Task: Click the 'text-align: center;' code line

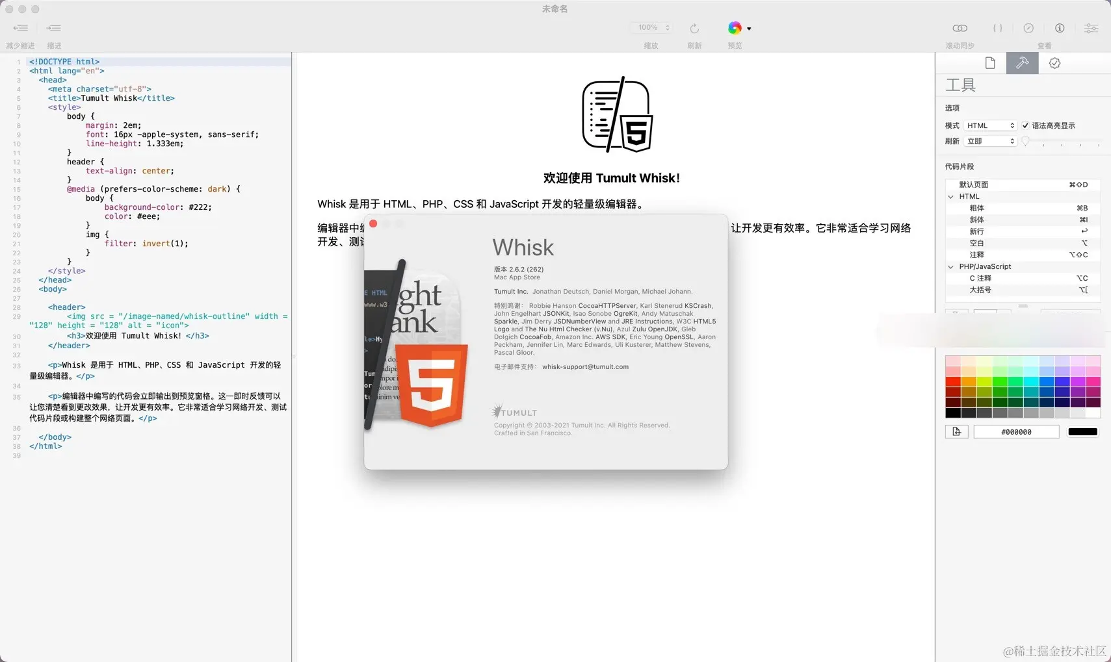Action: pyautogui.click(x=130, y=171)
